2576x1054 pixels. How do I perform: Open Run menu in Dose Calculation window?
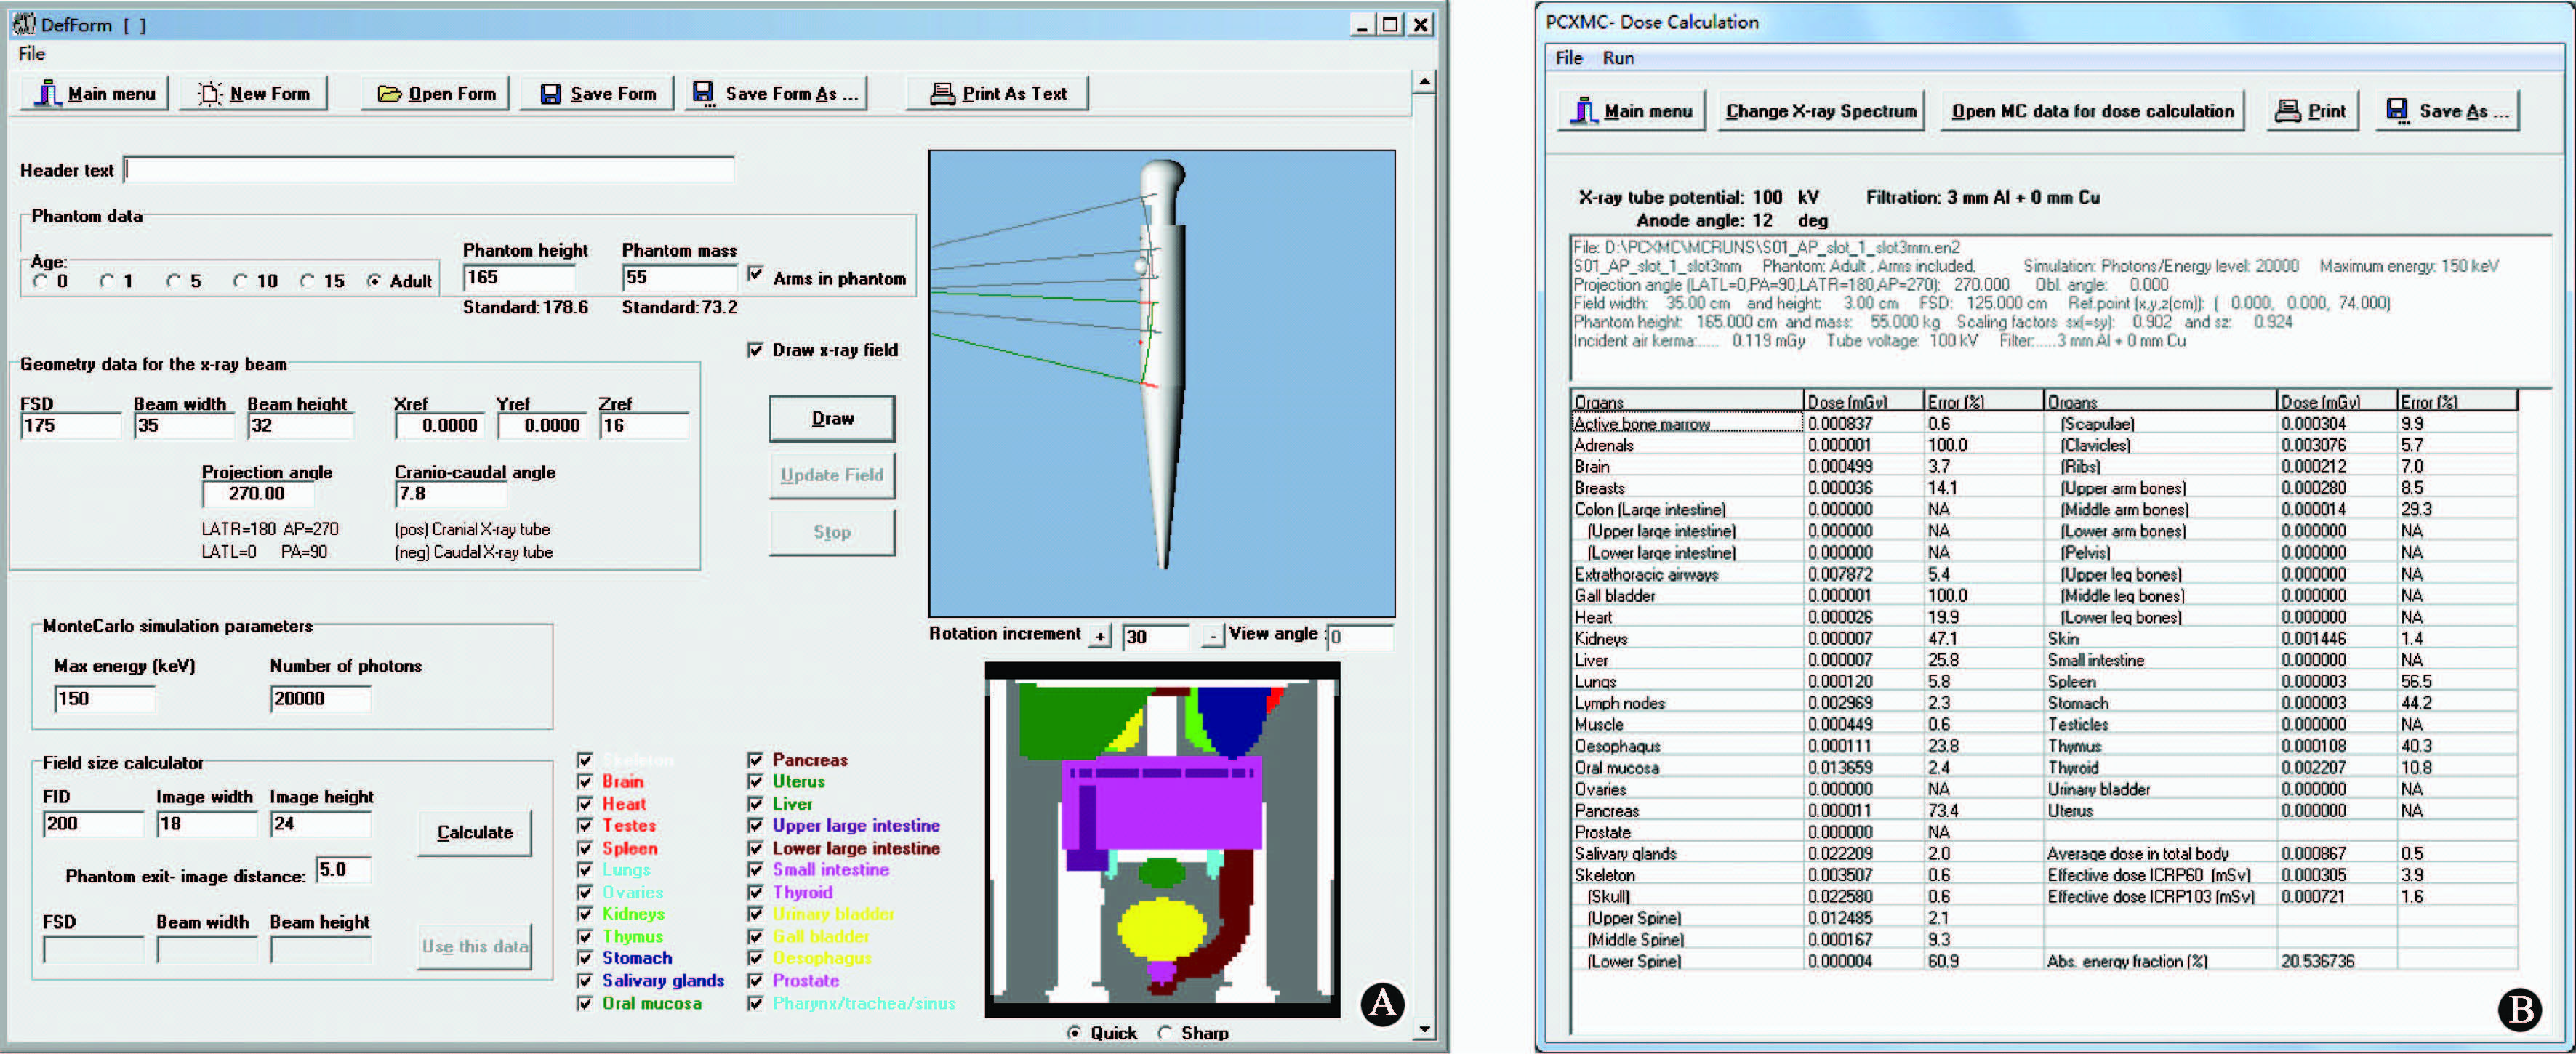[1618, 58]
